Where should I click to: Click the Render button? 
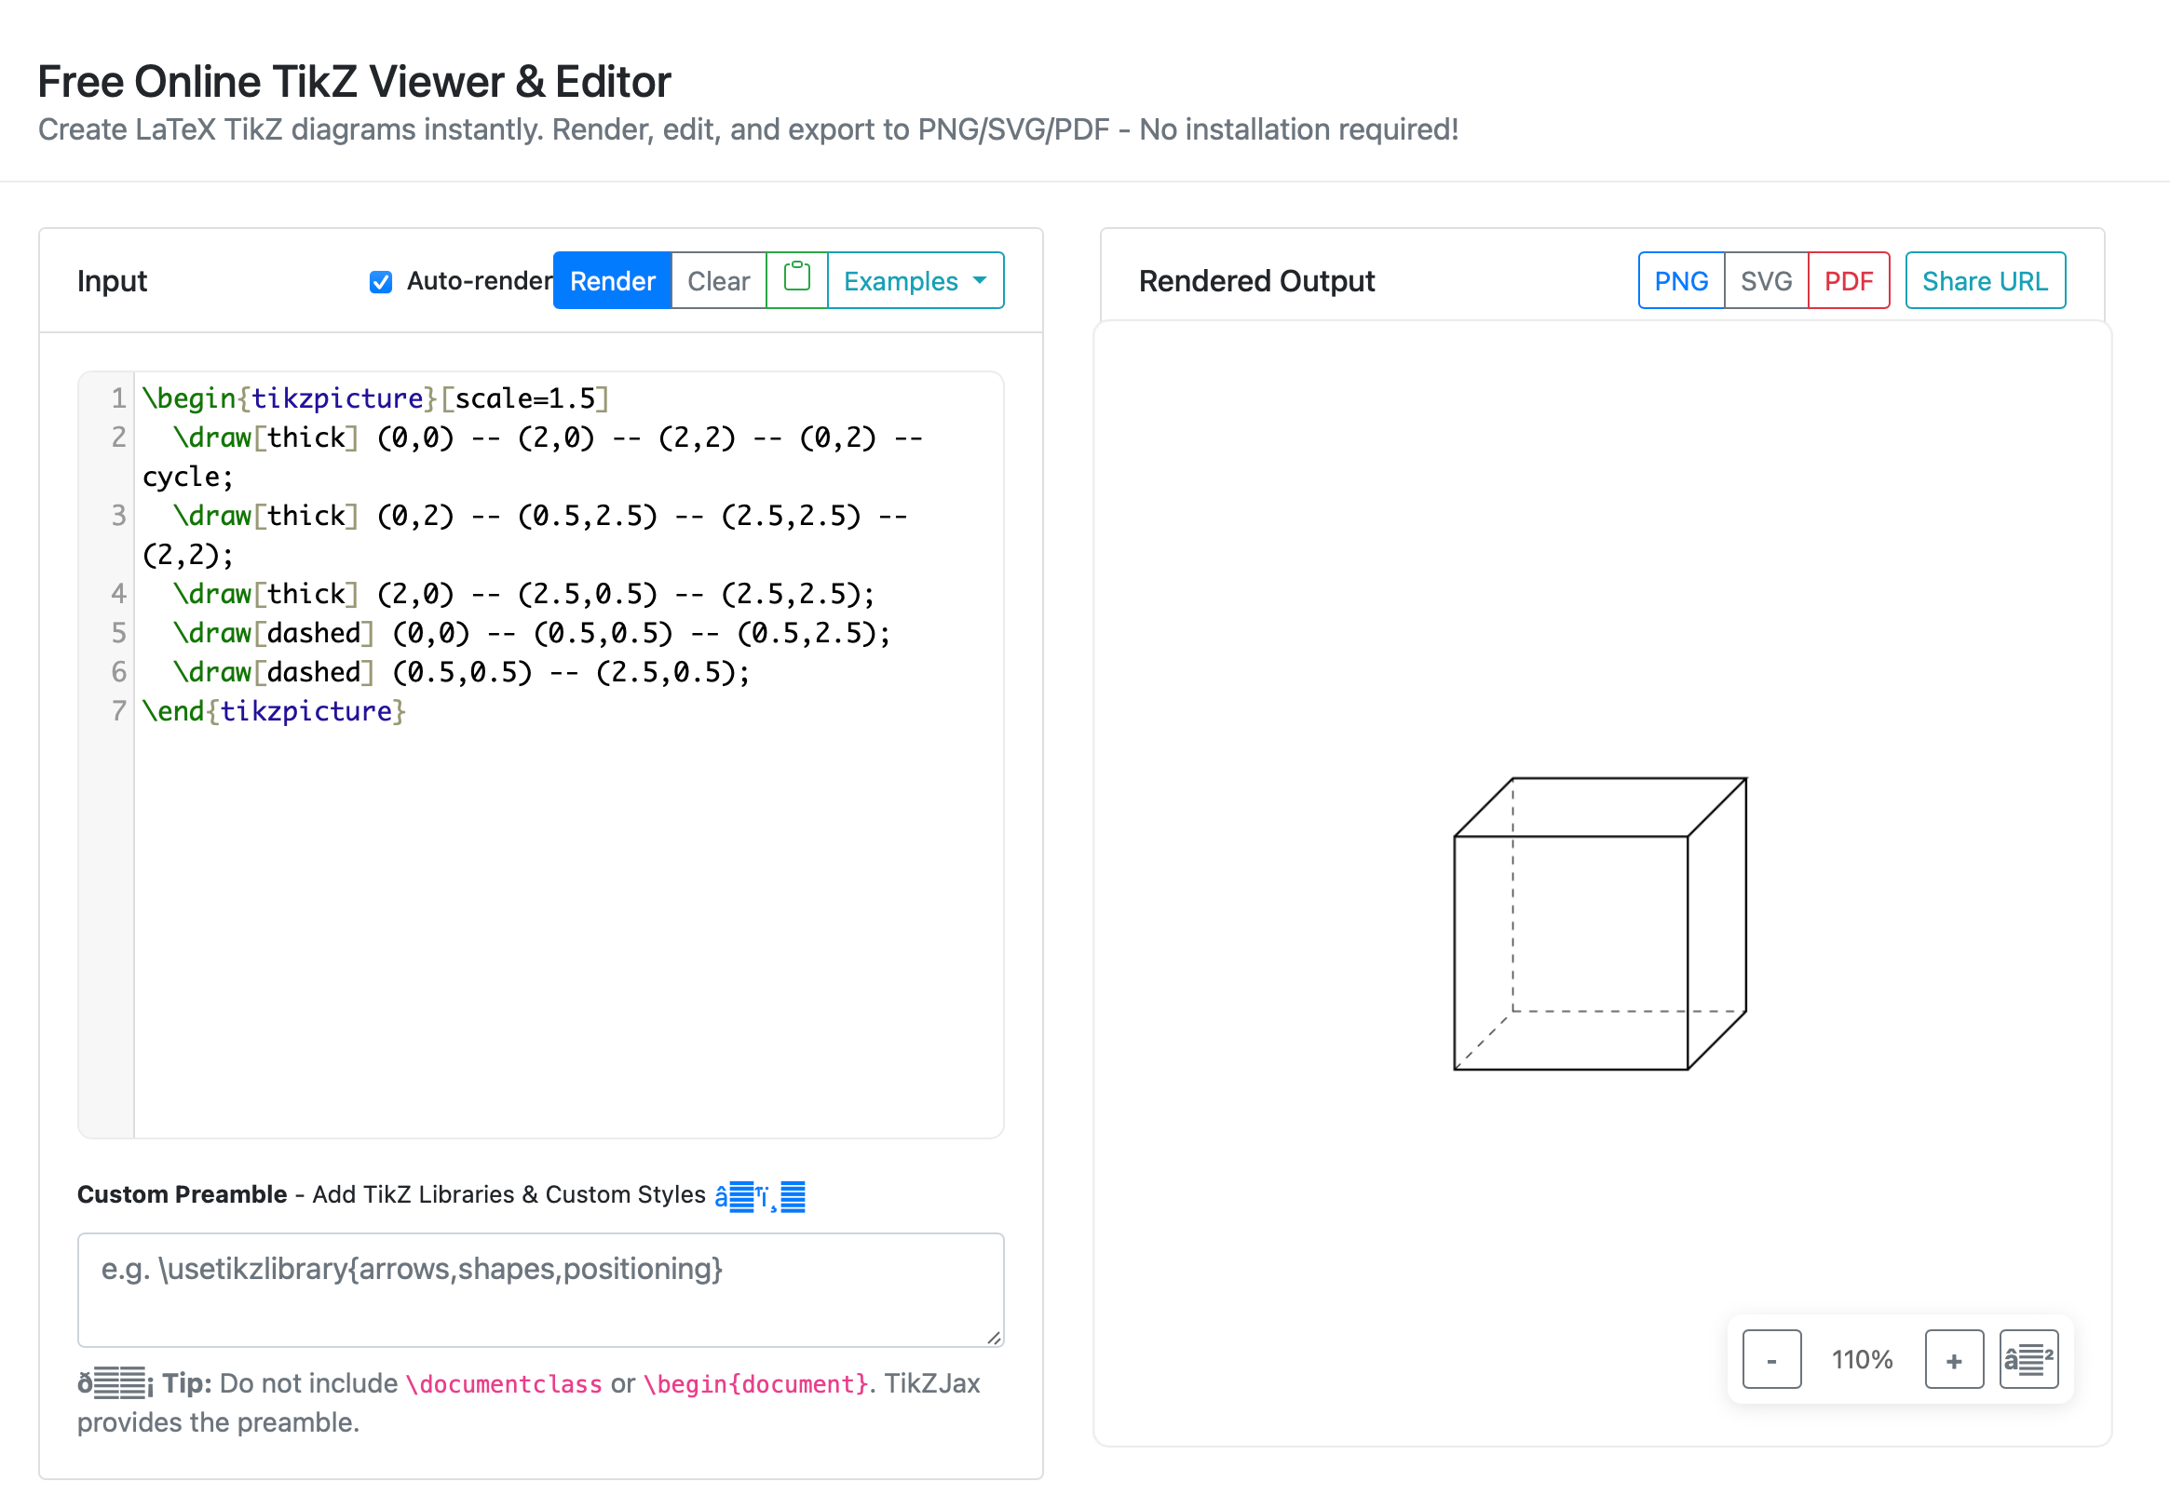coord(612,280)
